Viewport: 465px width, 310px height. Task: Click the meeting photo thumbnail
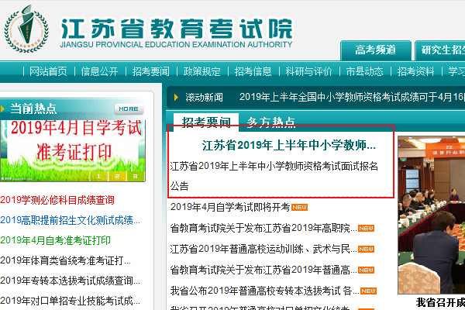pos(431,215)
